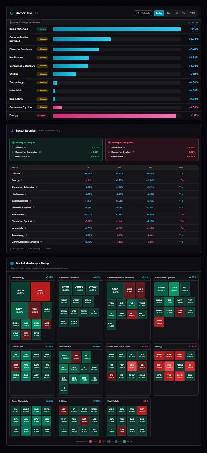Click the 1D column header in rotation table
This screenshot has height=453, width=207.
88,167
